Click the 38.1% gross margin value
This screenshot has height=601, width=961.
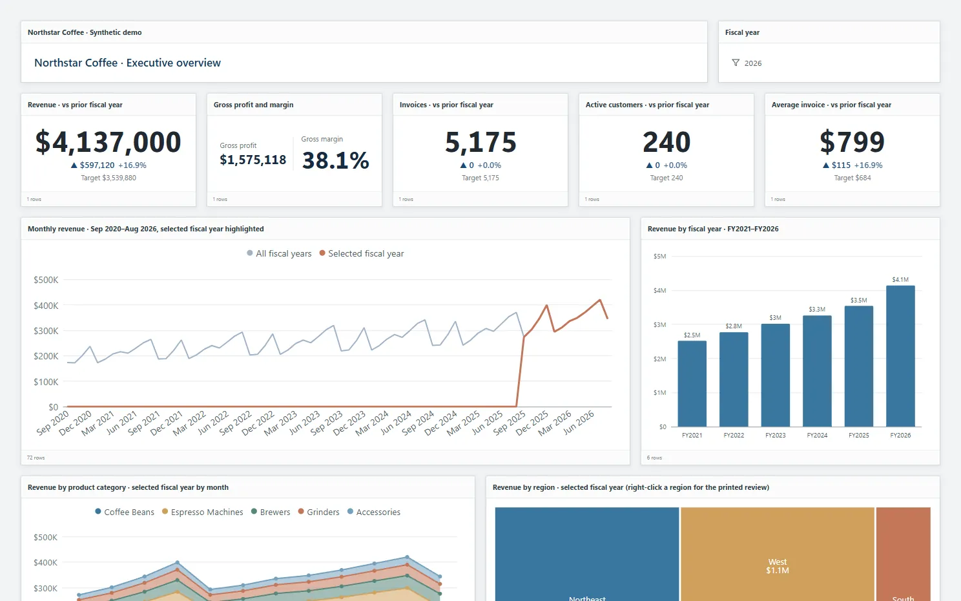coord(336,160)
